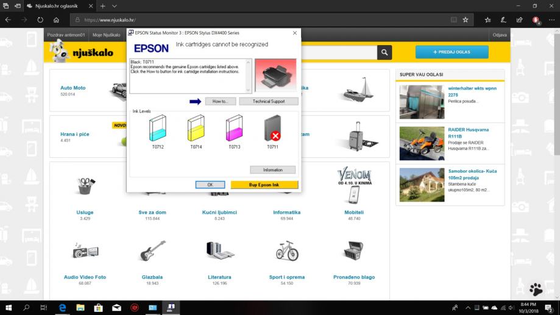Open a new browser tab
Image resolution: width=560 pixels, height=315 pixels.
102,6
